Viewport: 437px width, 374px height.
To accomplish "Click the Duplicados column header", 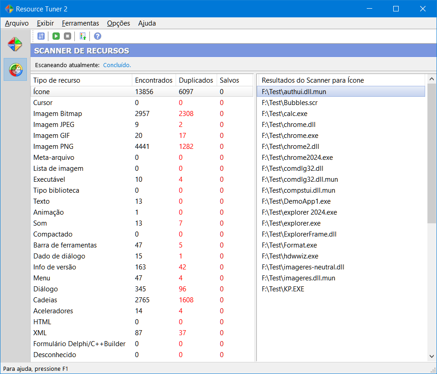I will tap(196, 80).
